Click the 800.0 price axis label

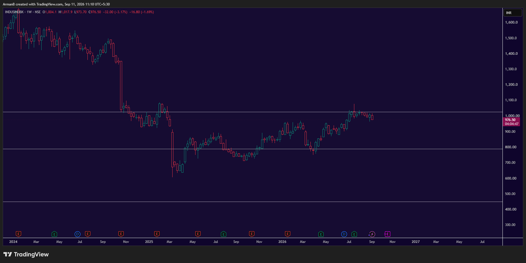[x=510, y=147]
